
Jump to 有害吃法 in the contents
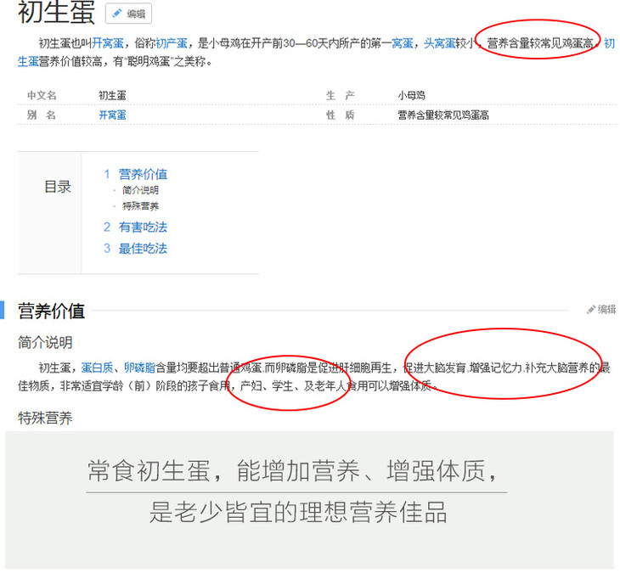pos(142,227)
